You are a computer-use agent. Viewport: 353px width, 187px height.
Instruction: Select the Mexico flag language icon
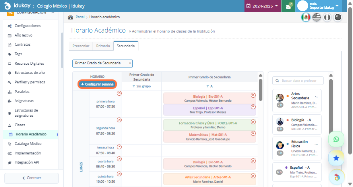(306, 17)
